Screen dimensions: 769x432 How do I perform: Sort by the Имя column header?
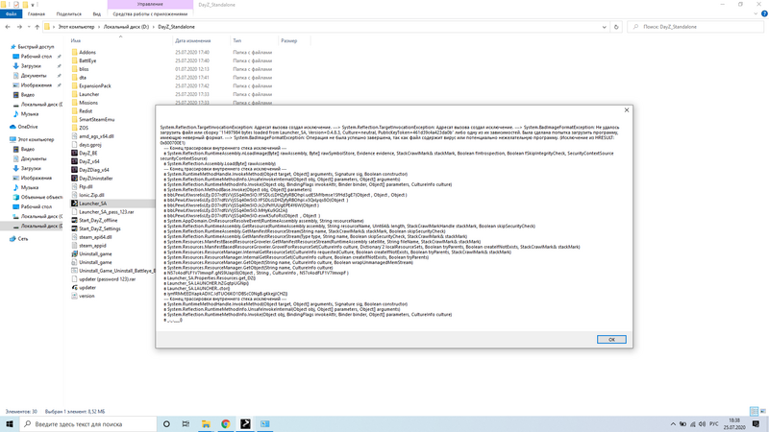76,40
